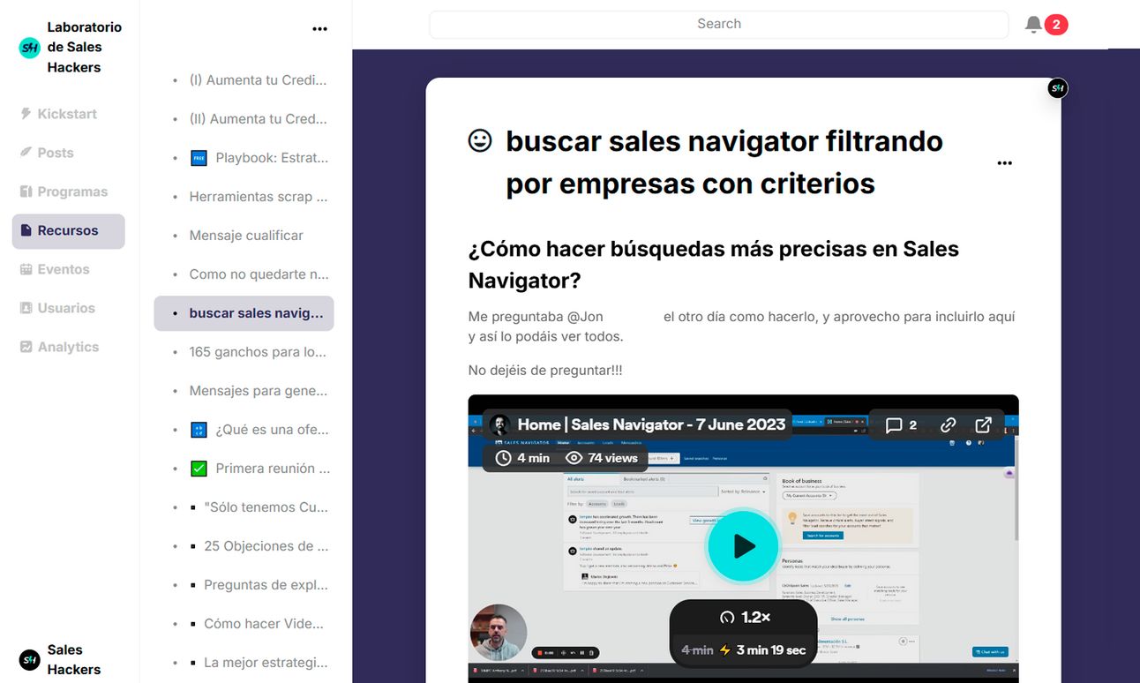Click the Kickstart lightning icon

tap(26, 114)
